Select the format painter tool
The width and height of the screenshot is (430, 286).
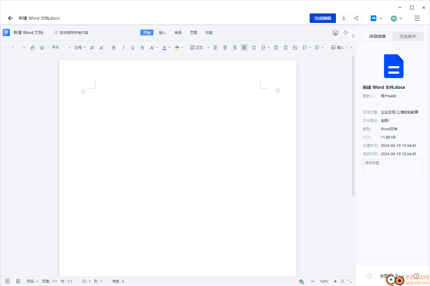click(33, 48)
